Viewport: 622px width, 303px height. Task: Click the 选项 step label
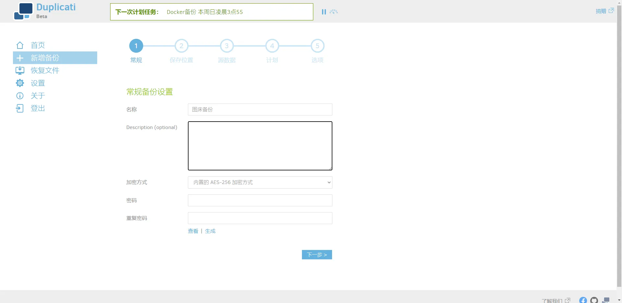[317, 60]
